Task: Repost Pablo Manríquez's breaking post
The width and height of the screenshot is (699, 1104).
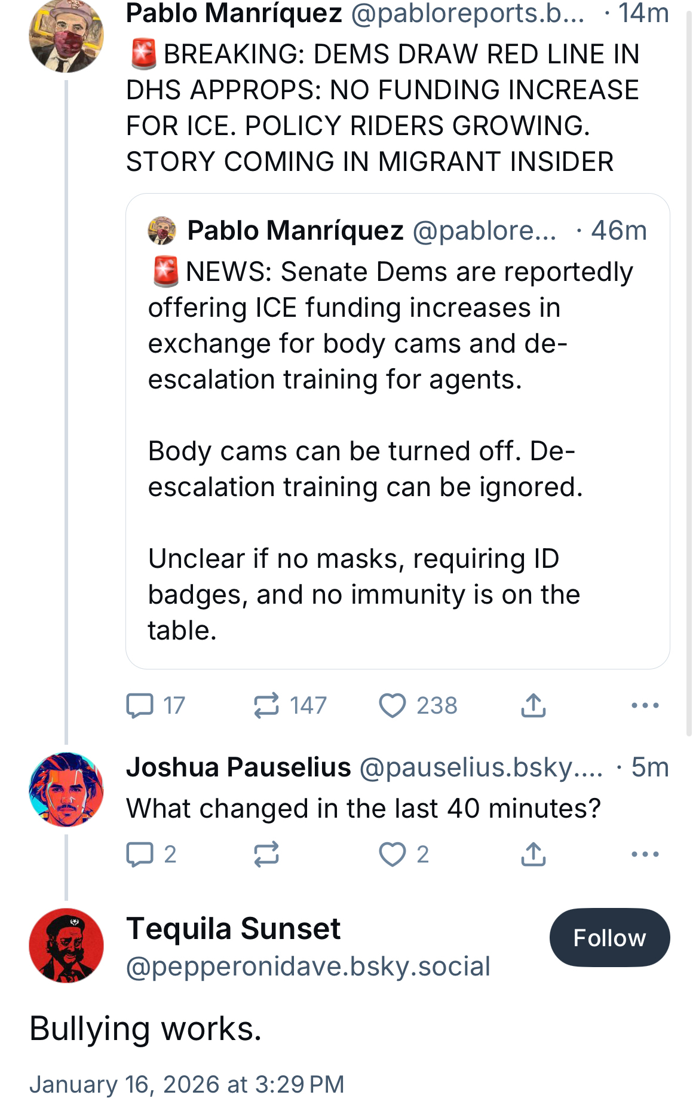Action: (x=266, y=705)
